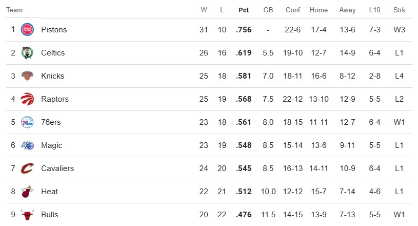Click the Strk column header
Image resolution: width=418 pixels, height=226 pixels.
coord(399,10)
